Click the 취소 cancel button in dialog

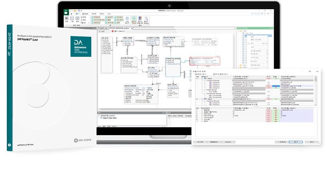tap(312, 142)
